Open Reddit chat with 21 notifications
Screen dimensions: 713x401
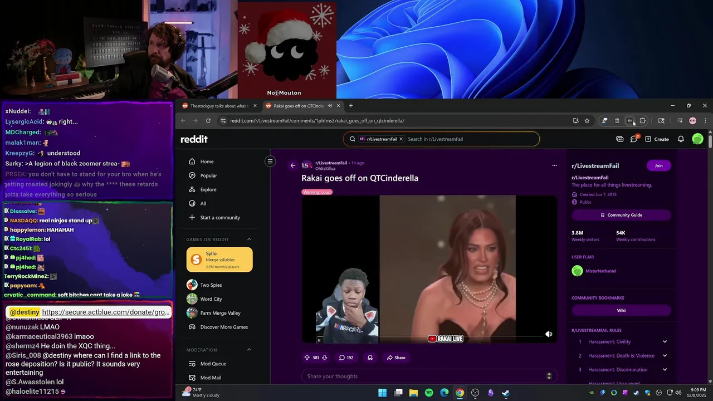[634, 139]
